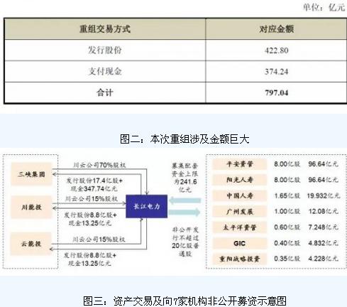
Task: Click the '1.65亿股' value
Action: 287,195
